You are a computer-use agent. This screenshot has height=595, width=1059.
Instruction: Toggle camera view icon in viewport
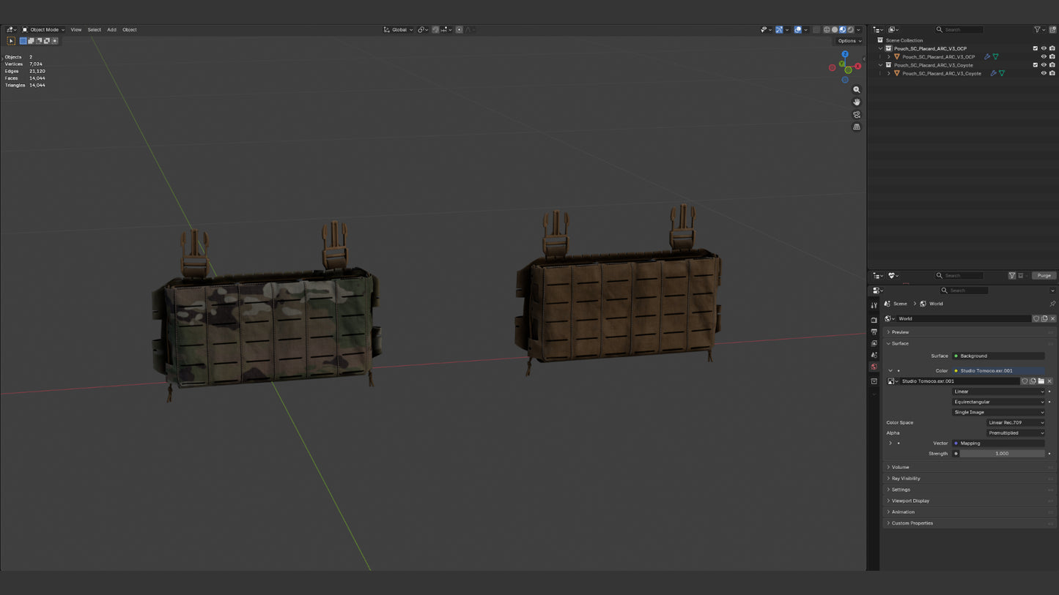pos(857,115)
